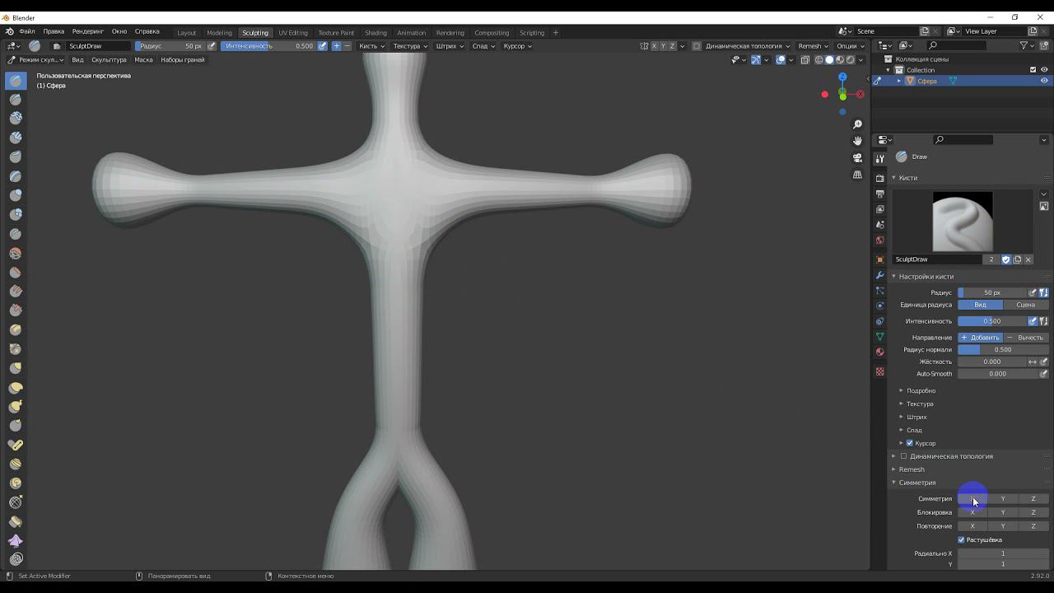This screenshot has width=1054, height=593.
Task: Click the pan hand icon in viewport
Action: tap(857, 141)
